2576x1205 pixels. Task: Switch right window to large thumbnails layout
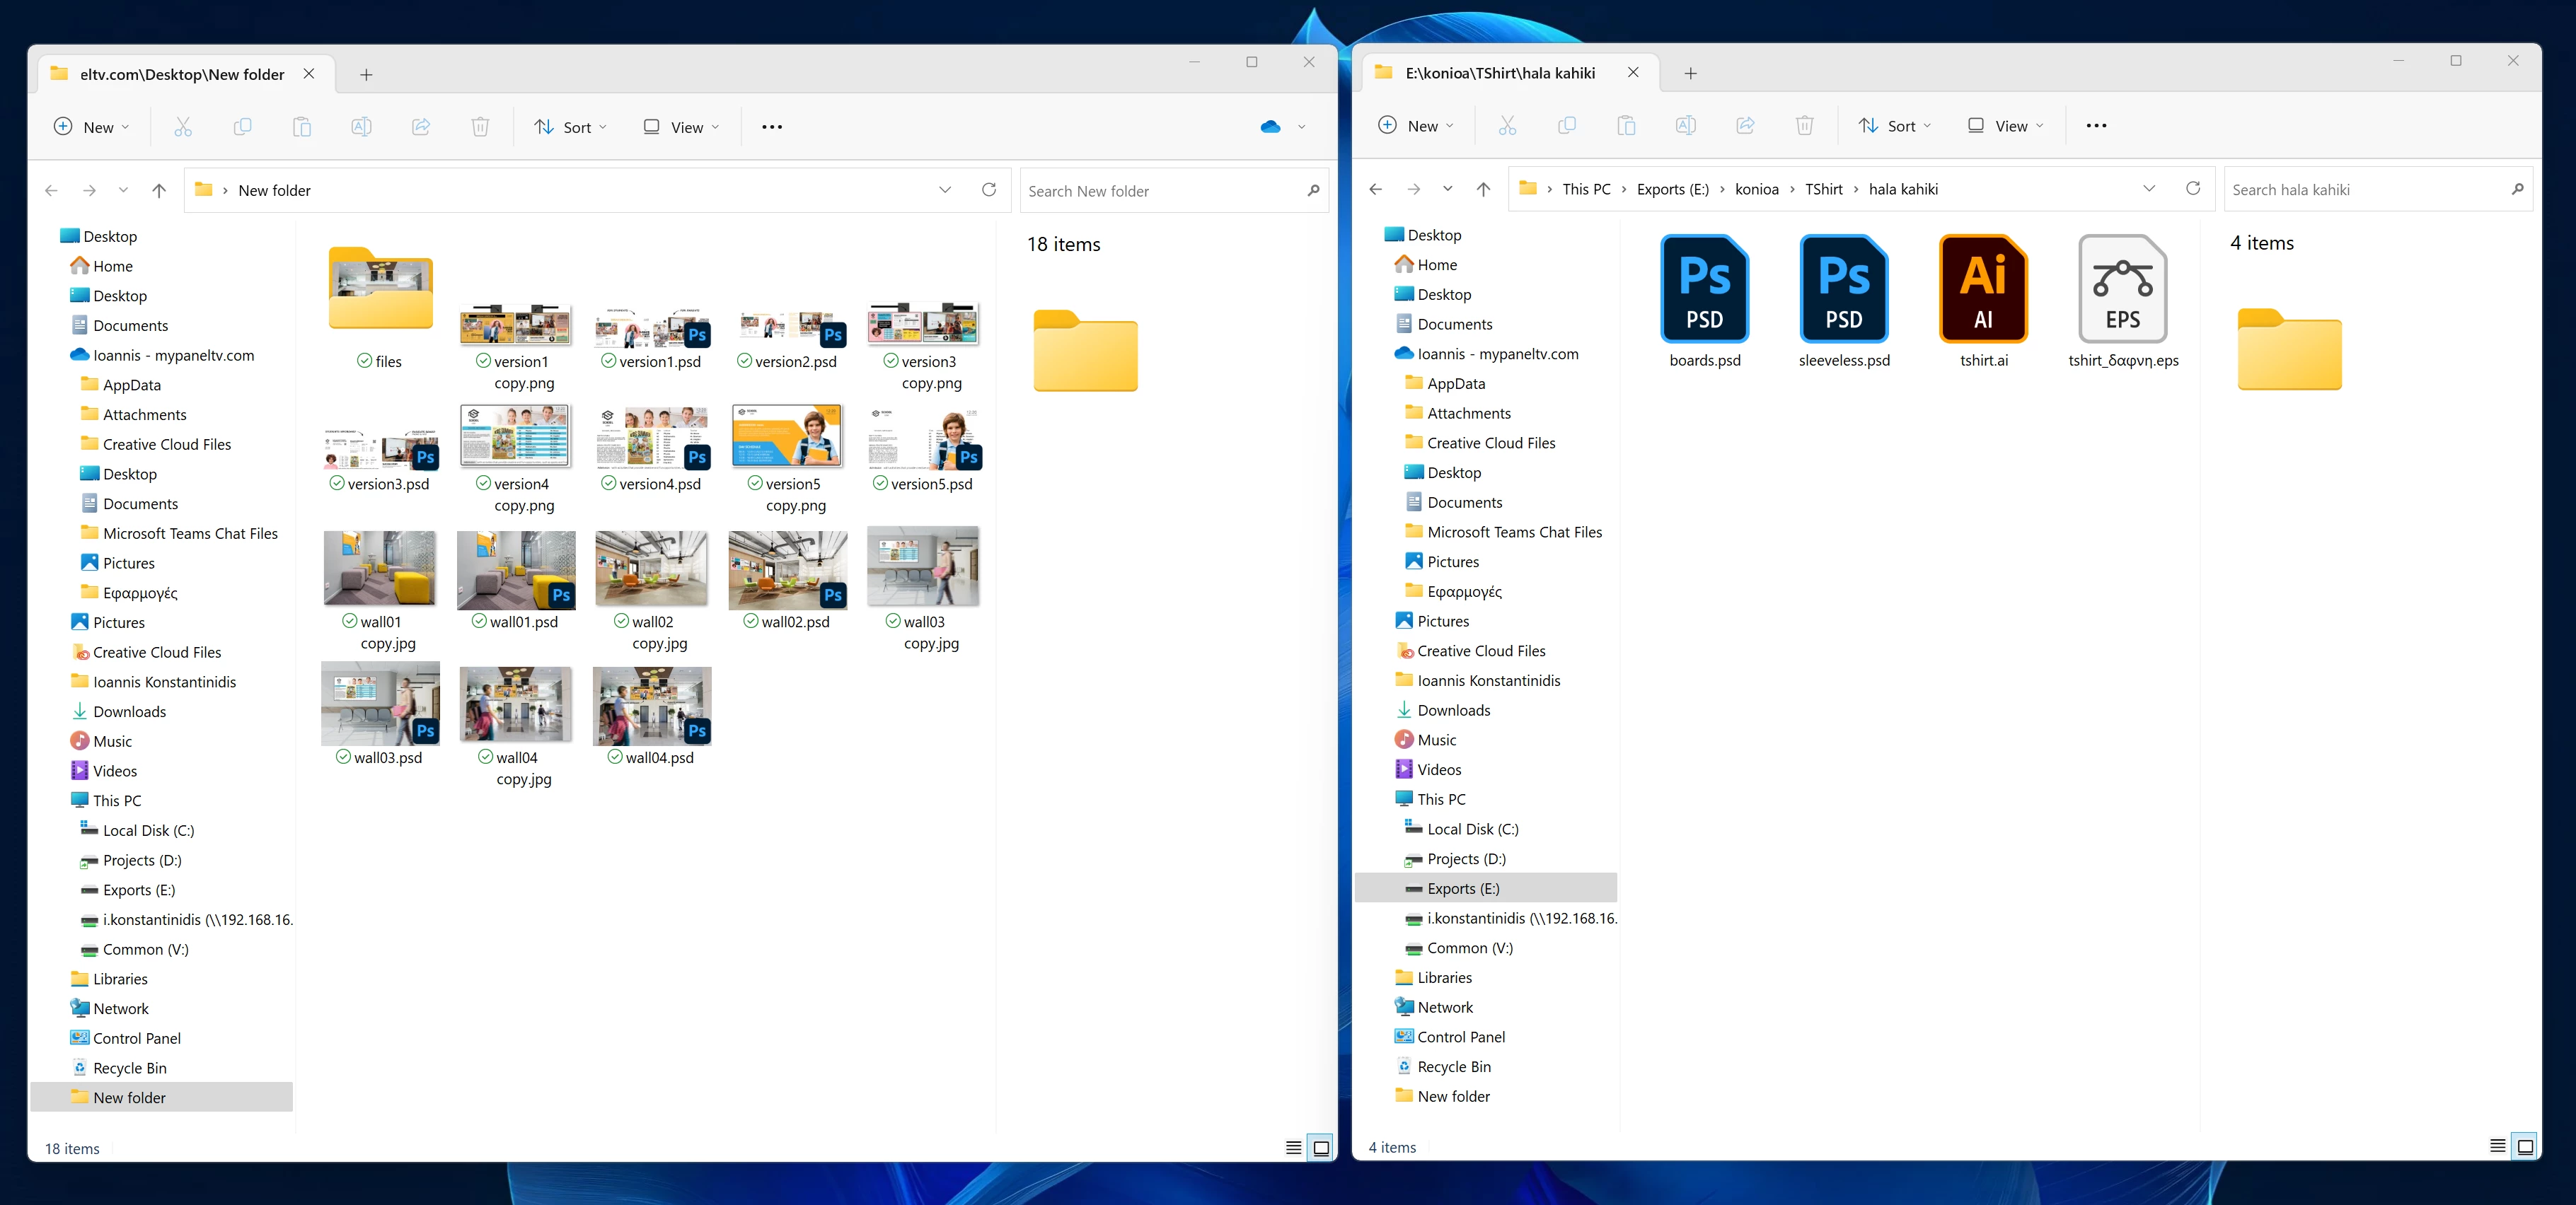pyautogui.click(x=2525, y=1146)
